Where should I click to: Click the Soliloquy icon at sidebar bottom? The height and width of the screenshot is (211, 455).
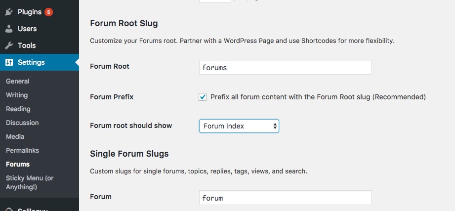pos(9,208)
